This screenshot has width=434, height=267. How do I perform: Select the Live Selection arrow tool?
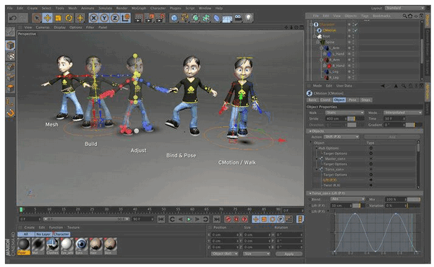[37, 18]
